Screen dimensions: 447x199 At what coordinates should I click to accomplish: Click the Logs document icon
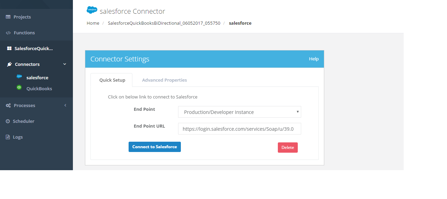8,137
